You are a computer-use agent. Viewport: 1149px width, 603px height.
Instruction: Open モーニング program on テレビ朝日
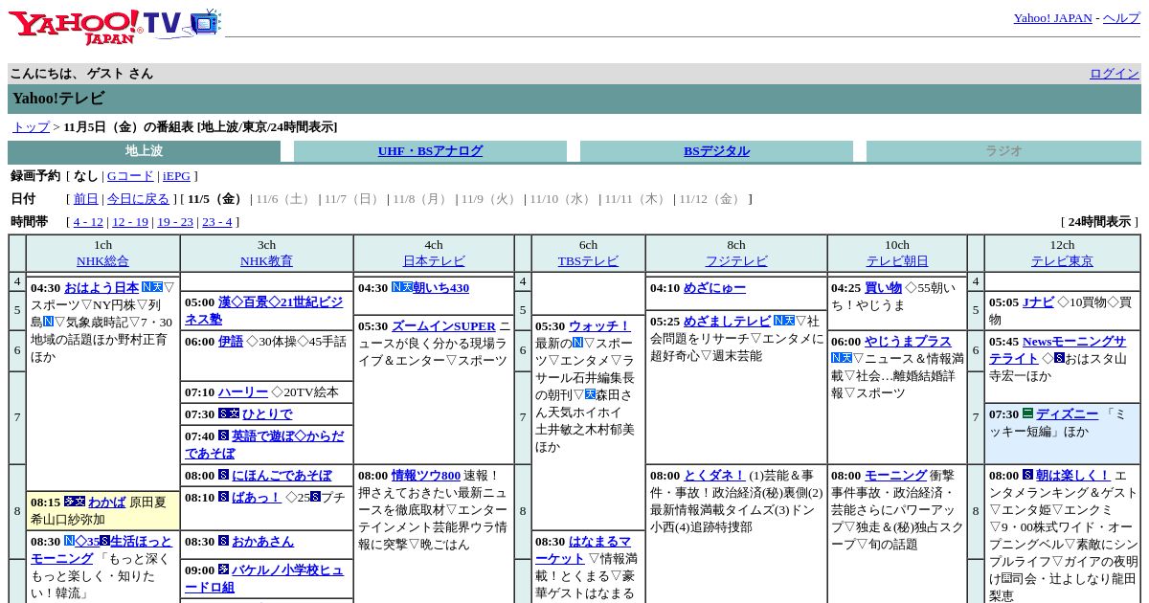pyautogui.click(x=896, y=476)
